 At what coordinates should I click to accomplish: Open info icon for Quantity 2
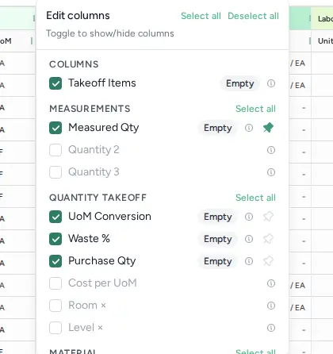pyautogui.click(x=271, y=150)
